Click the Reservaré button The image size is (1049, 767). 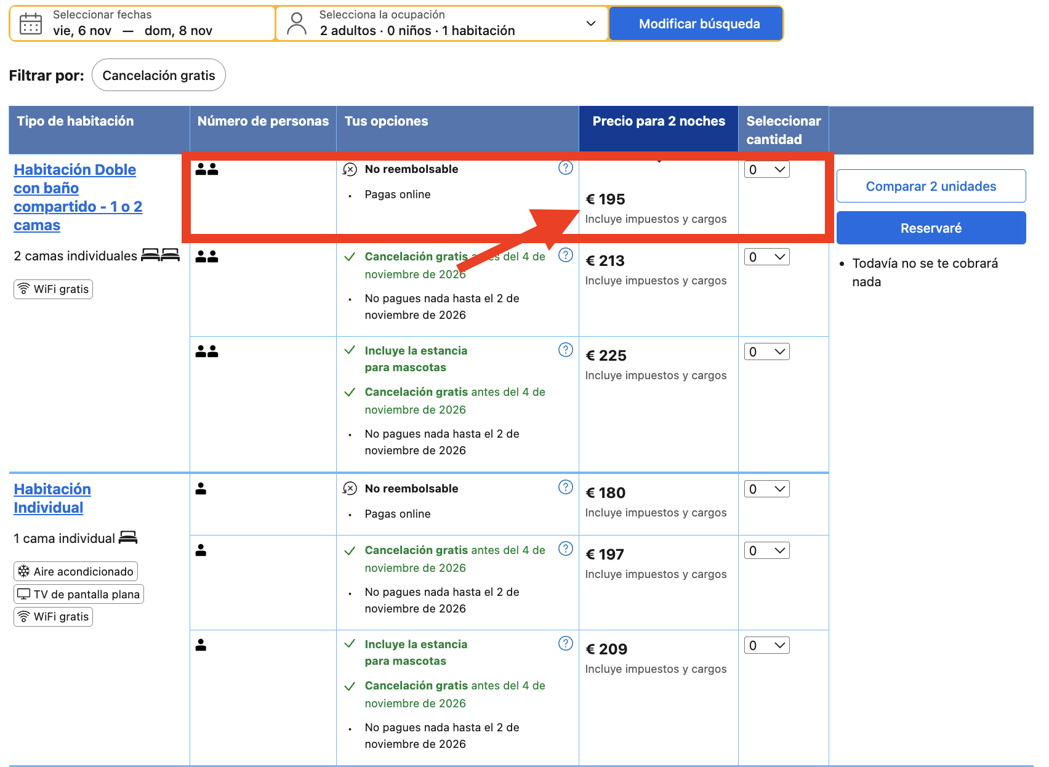click(x=931, y=228)
